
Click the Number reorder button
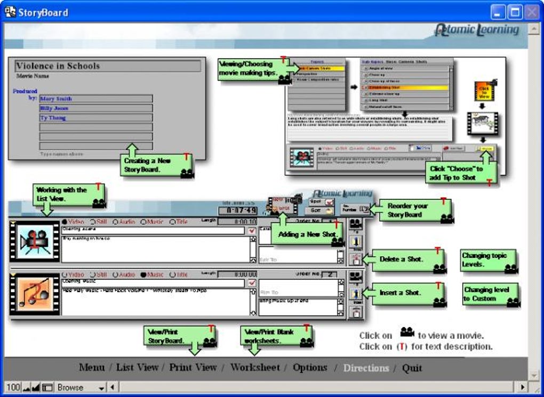[x=355, y=209]
